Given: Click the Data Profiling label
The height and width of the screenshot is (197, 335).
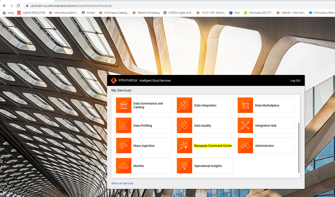Looking at the screenshot, I should (142, 126).
